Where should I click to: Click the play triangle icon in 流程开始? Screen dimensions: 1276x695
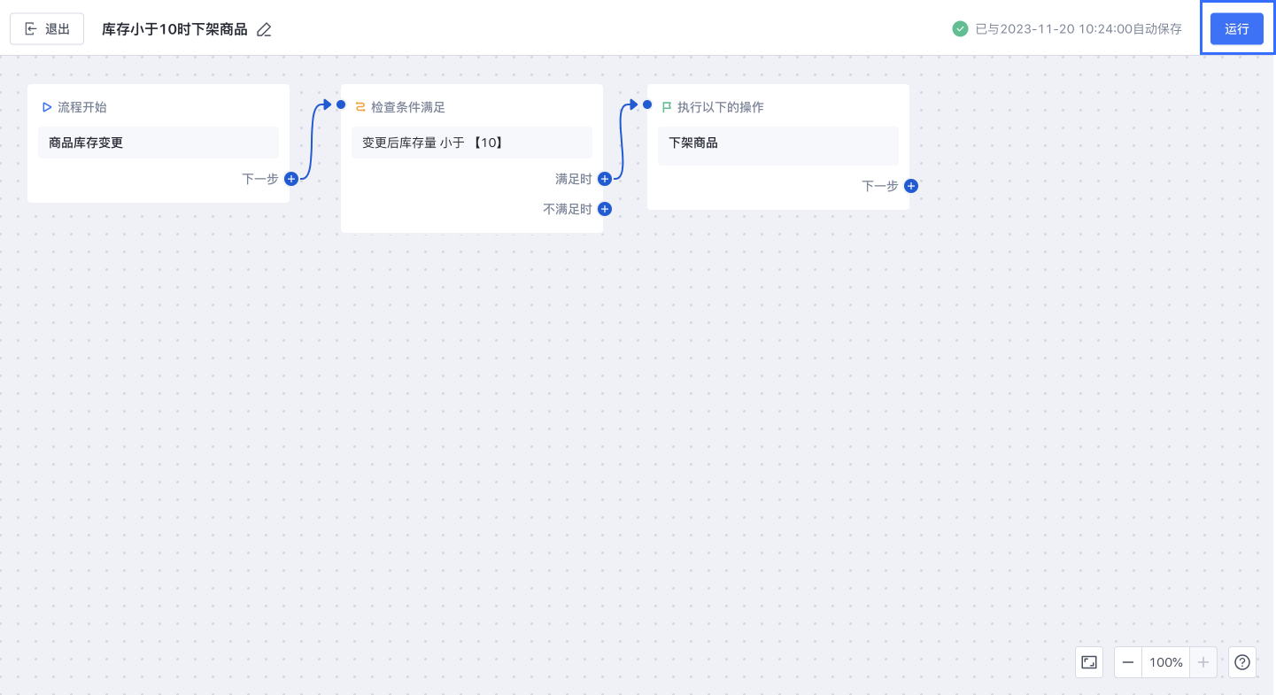click(47, 107)
